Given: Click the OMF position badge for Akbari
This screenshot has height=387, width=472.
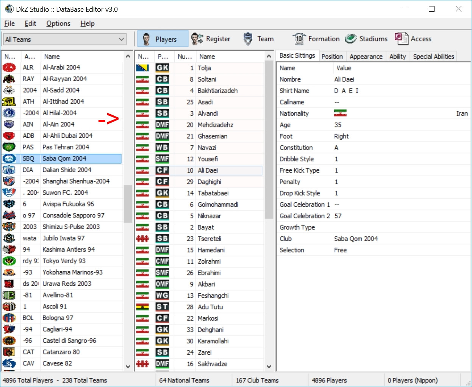Looking at the screenshot, I should tap(162, 284).
